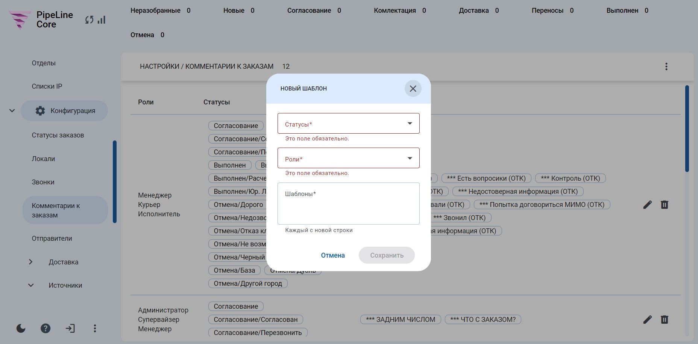Select the Неразобранные status tab

click(161, 11)
